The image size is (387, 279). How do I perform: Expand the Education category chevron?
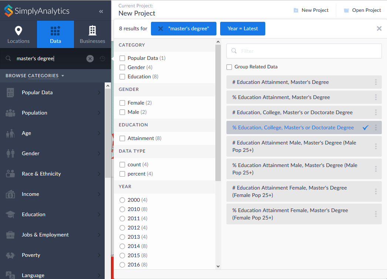(x=99, y=214)
